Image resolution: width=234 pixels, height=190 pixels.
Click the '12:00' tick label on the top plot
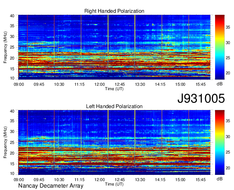tap(99, 84)
